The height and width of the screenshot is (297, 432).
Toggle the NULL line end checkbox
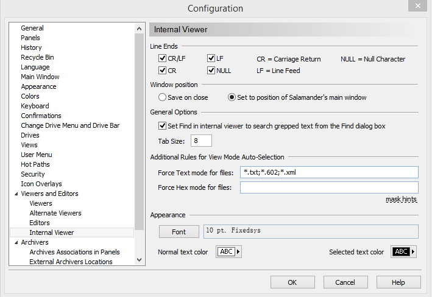pos(211,71)
